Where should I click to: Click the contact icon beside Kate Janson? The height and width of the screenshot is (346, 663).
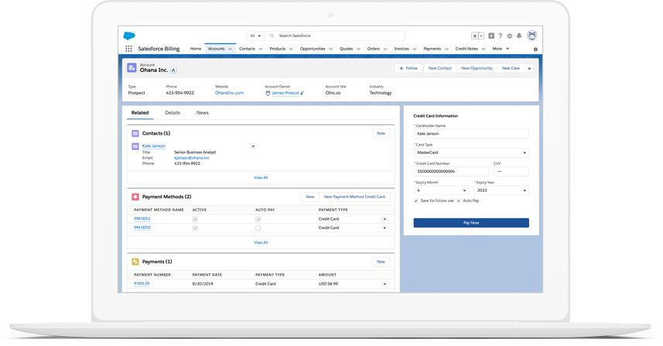tap(135, 146)
